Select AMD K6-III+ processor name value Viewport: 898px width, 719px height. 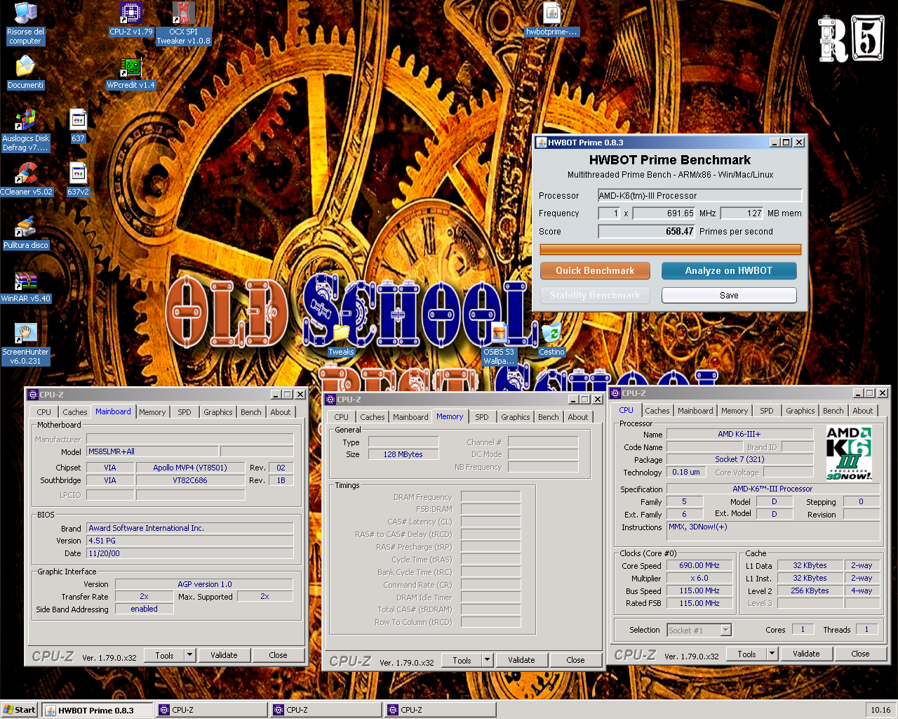pos(739,434)
